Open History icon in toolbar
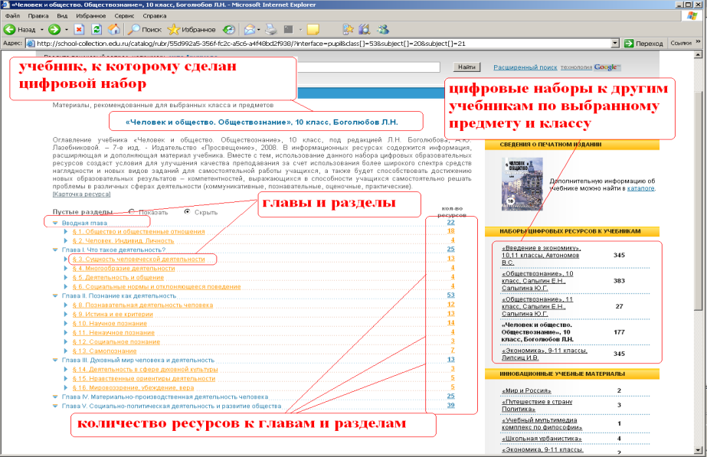 pos(229,30)
